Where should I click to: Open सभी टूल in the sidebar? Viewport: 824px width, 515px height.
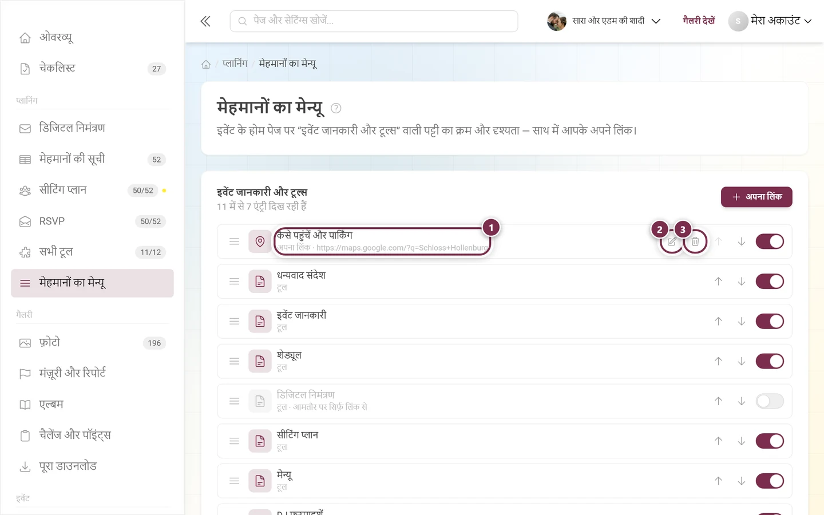pyautogui.click(x=92, y=252)
